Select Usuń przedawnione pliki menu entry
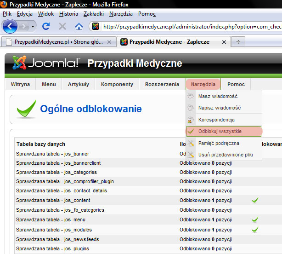The height and width of the screenshot is (254, 282). click(224, 155)
